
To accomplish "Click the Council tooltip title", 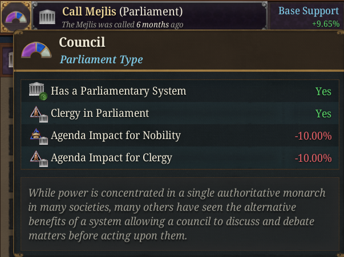I will (82, 42).
